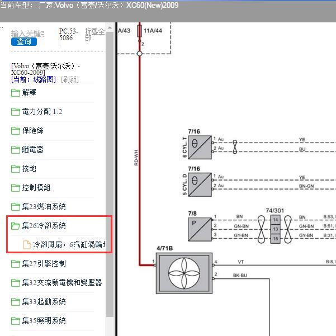Open the 冷卻風扇，6汽缸渦輪 diagram entry
Viewport: 336px width, 336px height.
tap(69, 244)
